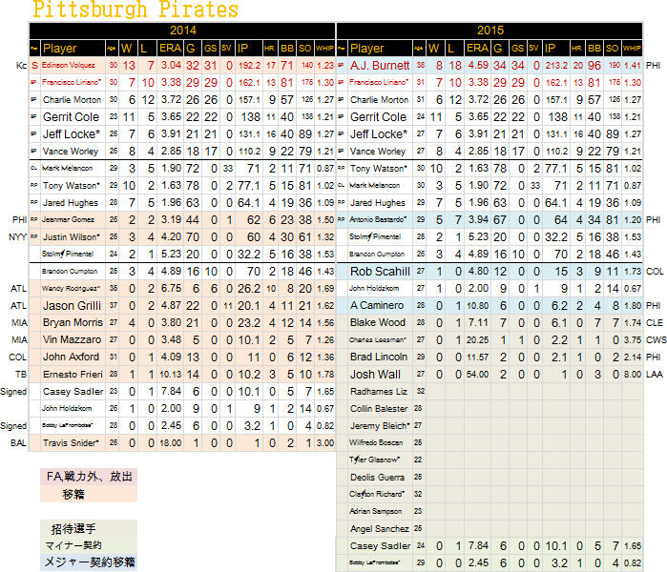Click the 招待選手 legend swatch

tap(89, 529)
